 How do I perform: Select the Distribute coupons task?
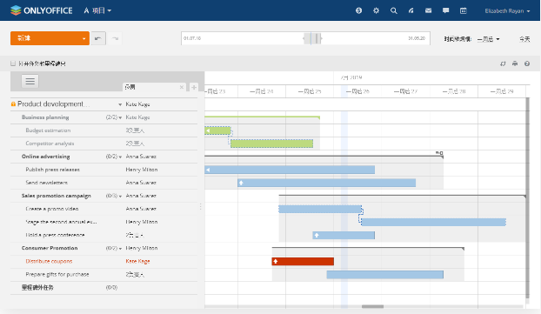pyautogui.click(x=104, y=262)
